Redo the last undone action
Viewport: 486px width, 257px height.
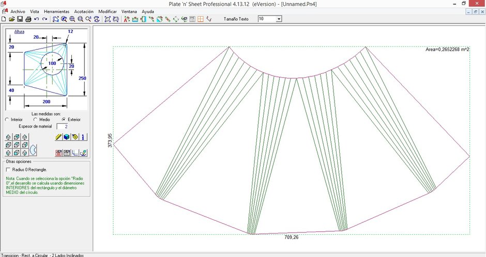[x=44, y=19]
